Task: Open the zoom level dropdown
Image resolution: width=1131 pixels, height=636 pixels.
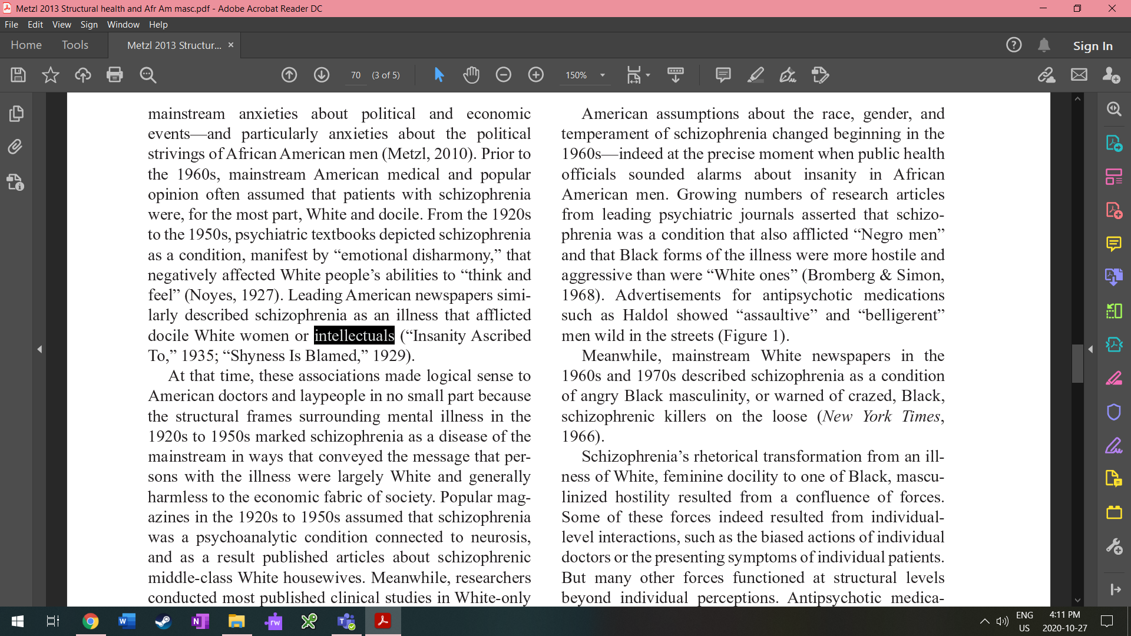Action: coord(602,75)
